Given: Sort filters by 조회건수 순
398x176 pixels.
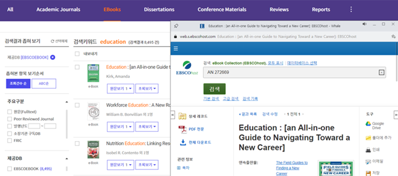Looking at the screenshot, I should tap(18, 84).
